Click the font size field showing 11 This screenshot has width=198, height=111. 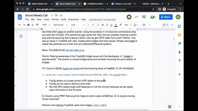pyautogui.click(x=93, y=25)
